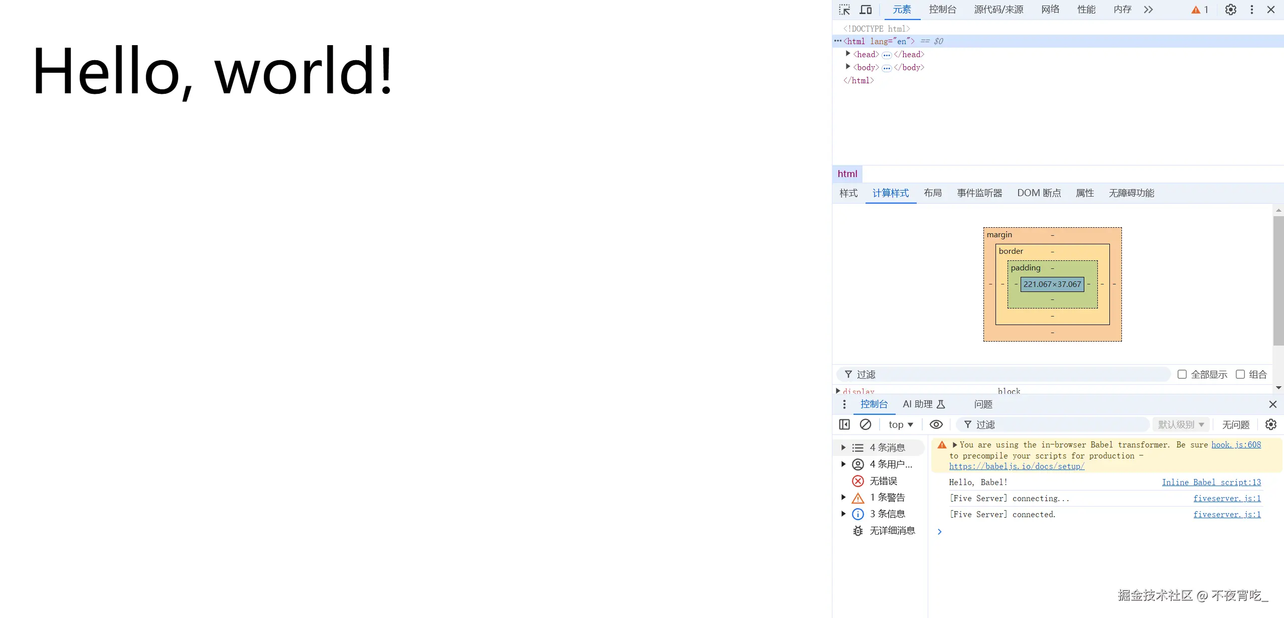The width and height of the screenshot is (1284, 618).
Task: Activate the inspect element picker icon
Action: pos(844,10)
